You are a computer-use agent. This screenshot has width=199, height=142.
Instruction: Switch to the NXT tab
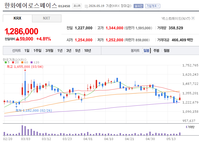(47, 18)
